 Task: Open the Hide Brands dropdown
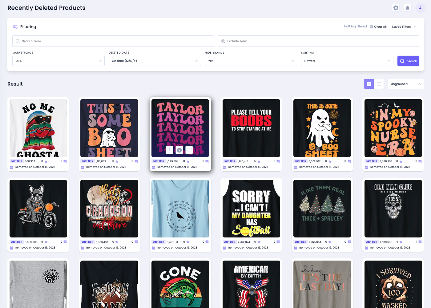coord(251,61)
